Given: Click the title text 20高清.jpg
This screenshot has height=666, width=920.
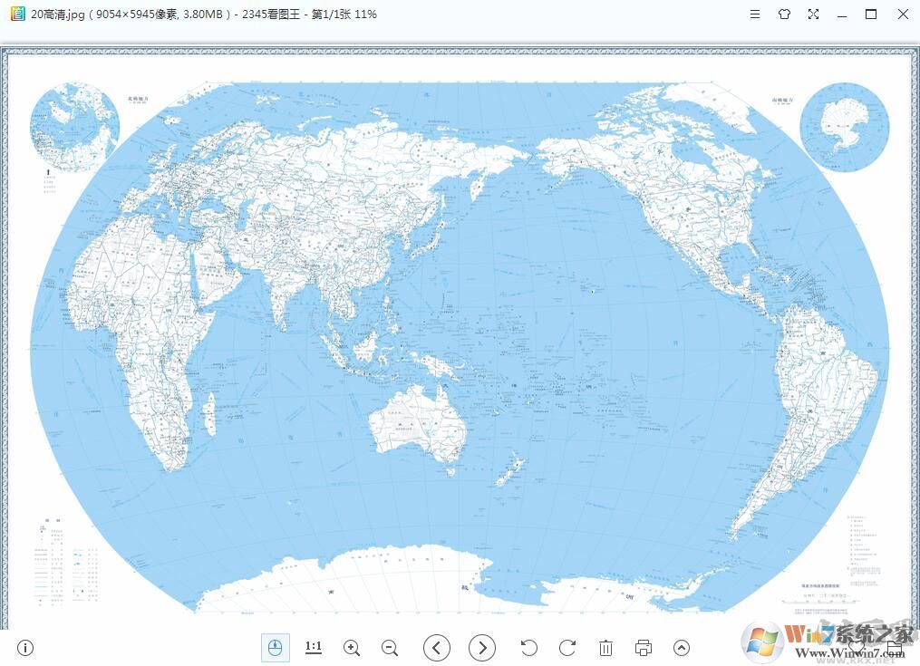Looking at the screenshot, I should [57, 14].
